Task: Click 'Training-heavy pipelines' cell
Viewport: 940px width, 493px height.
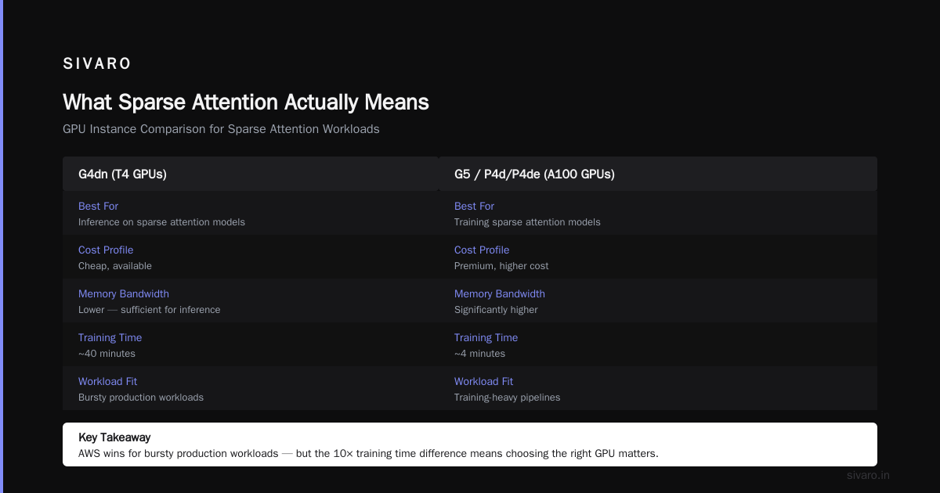Action: (x=508, y=398)
